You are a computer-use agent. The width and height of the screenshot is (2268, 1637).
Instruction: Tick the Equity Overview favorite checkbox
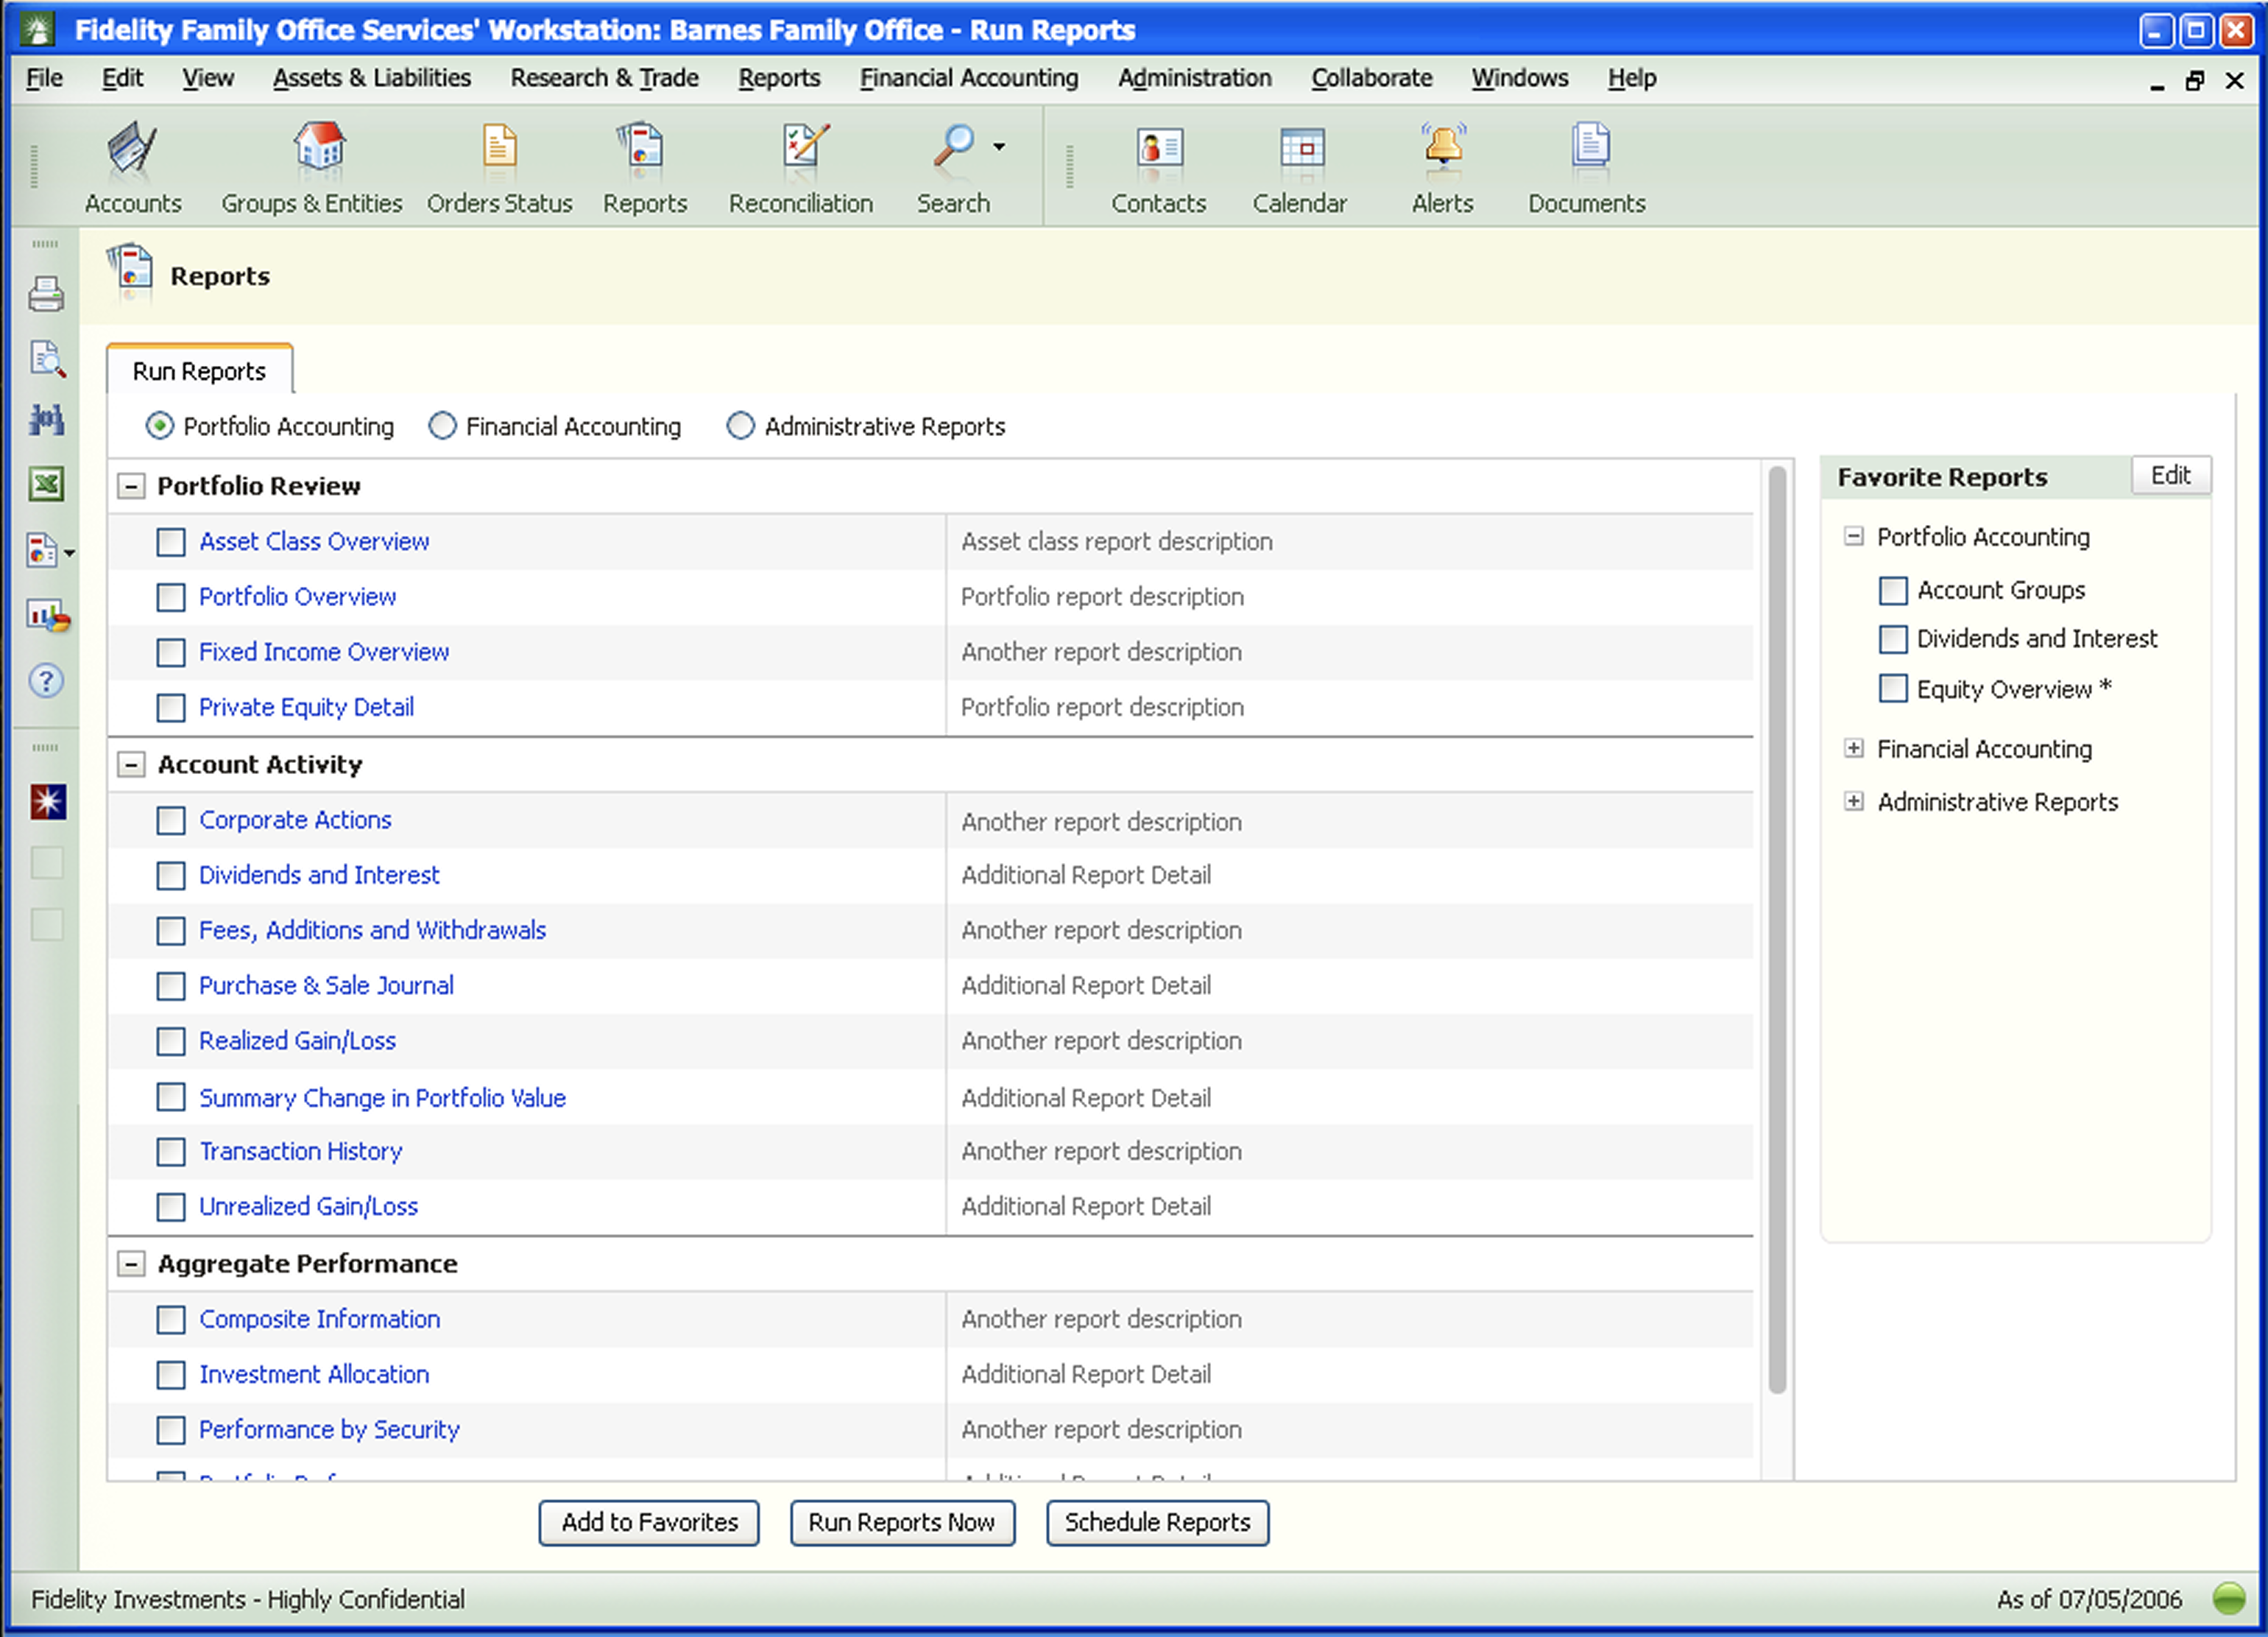click(x=1892, y=689)
